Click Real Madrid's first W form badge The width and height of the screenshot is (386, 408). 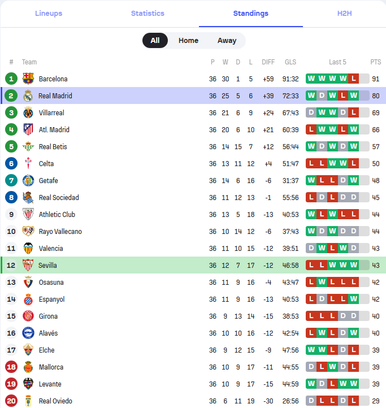pos(311,96)
